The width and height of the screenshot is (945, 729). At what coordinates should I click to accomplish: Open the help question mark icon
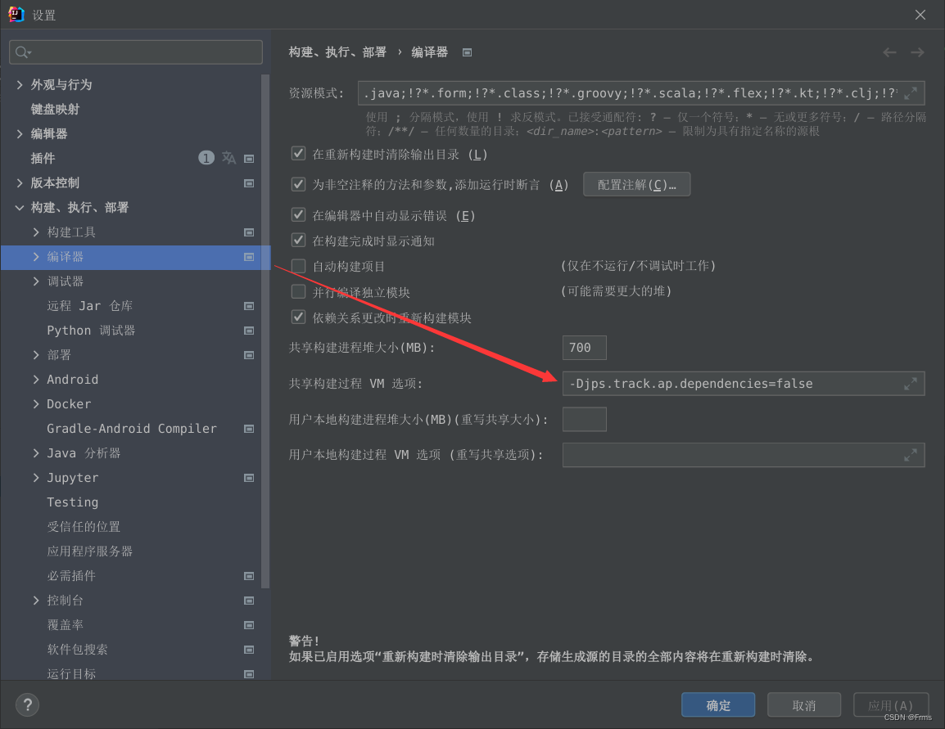(x=27, y=704)
